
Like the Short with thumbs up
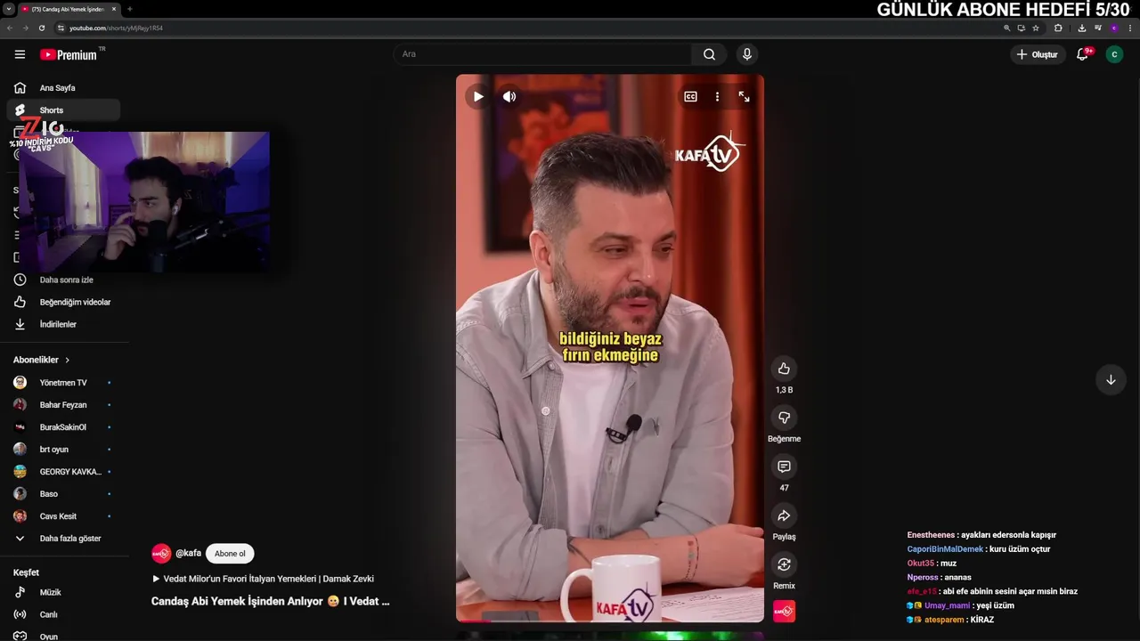click(x=784, y=369)
